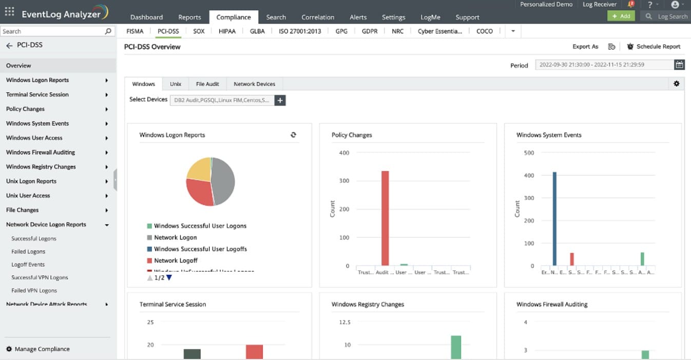Click Manage Compliance gear icon
This screenshot has width=691, height=360.
(9, 349)
